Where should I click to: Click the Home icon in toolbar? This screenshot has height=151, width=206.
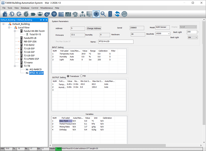click(x=5, y=14)
